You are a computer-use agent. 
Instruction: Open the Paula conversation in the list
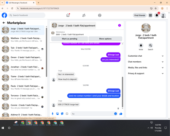[22, 88]
